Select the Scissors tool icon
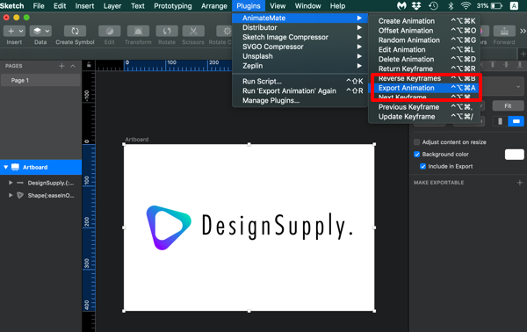 [193, 31]
